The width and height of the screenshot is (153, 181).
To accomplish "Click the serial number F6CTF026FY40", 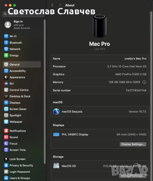I will click(136, 90).
